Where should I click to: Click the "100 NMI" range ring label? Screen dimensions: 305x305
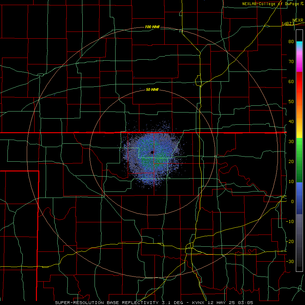[152, 27]
